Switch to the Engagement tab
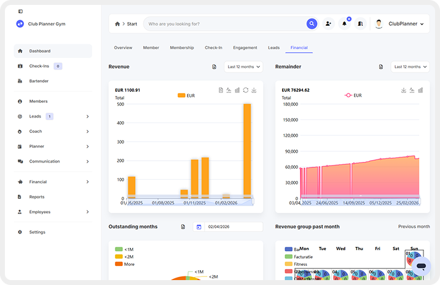This screenshot has width=440, height=285. 245,47
